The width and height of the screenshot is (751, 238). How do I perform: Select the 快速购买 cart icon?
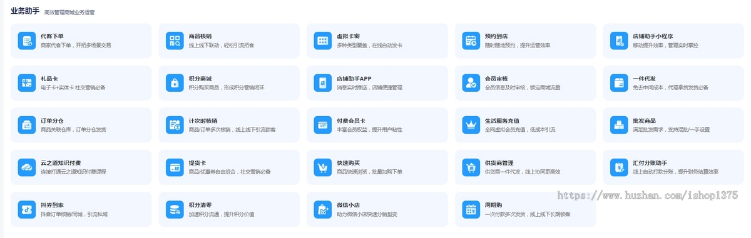tap(322, 167)
